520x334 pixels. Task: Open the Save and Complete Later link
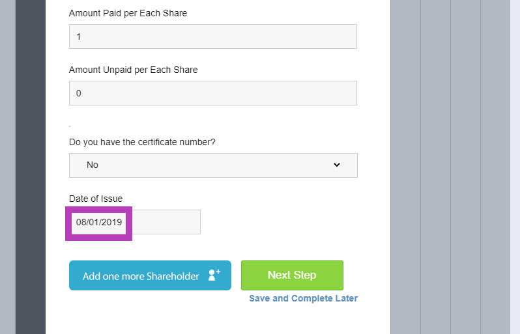pos(304,298)
